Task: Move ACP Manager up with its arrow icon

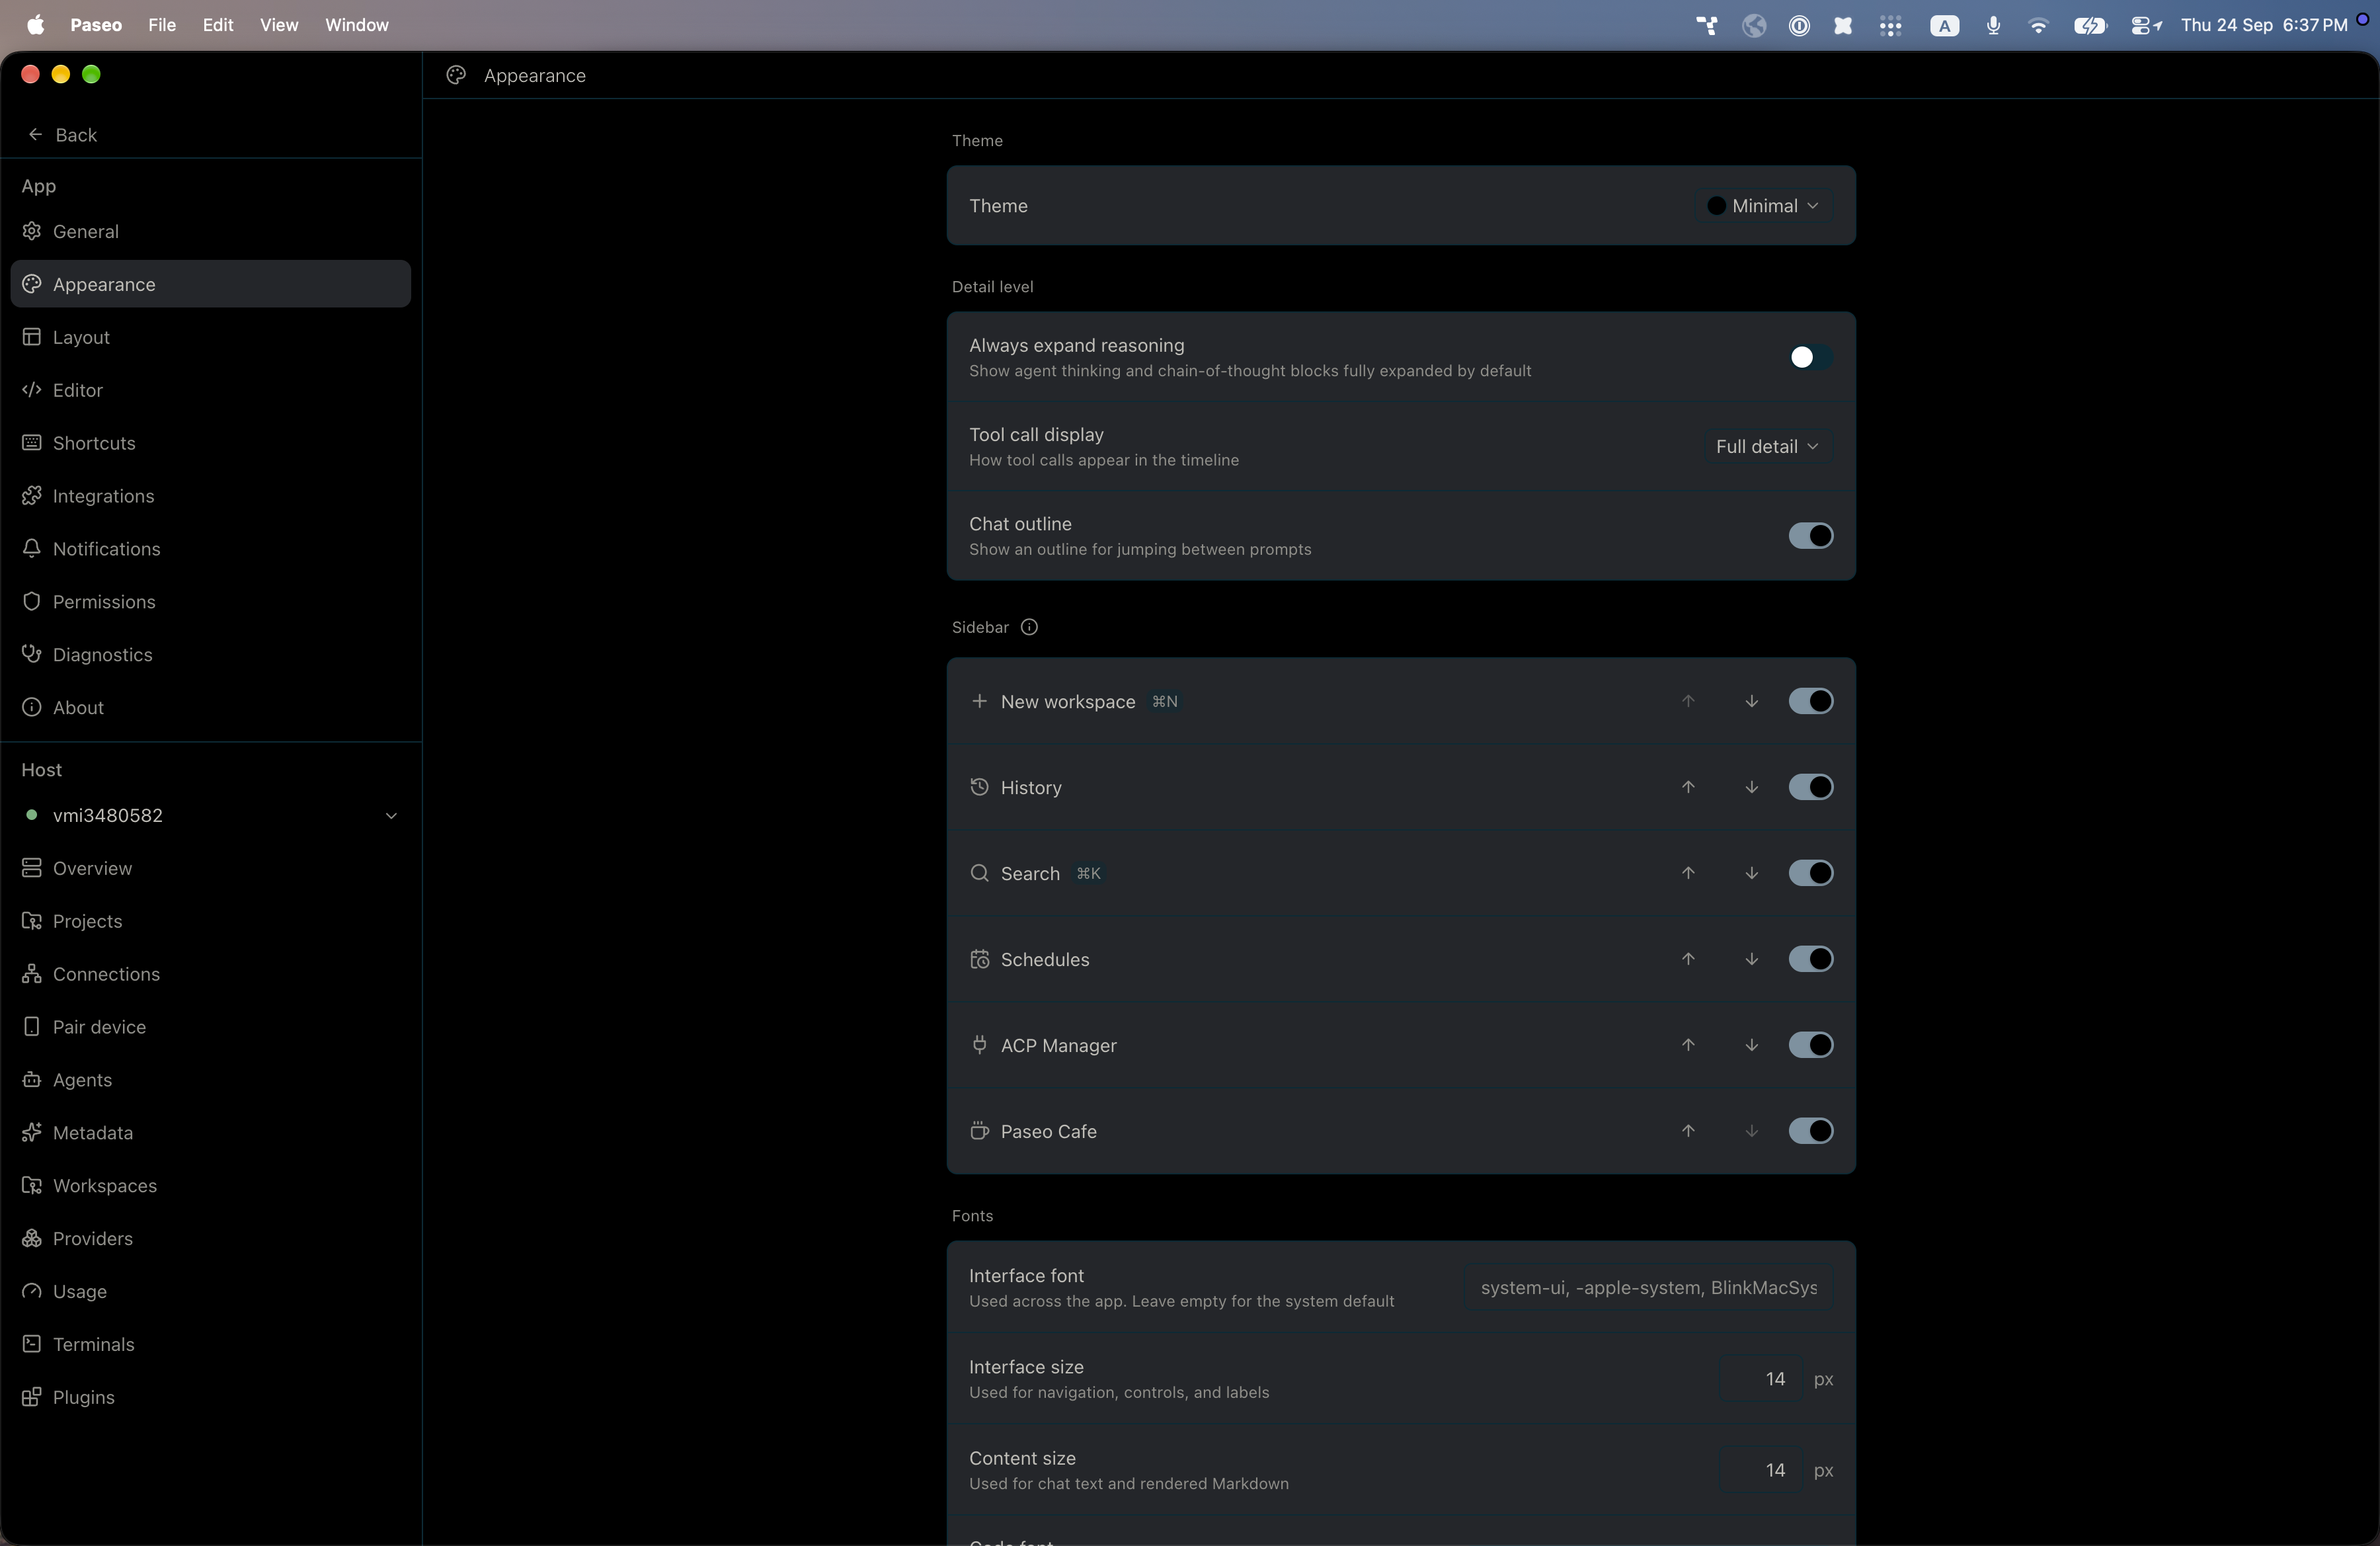Action: pyautogui.click(x=1688, y=1045)
